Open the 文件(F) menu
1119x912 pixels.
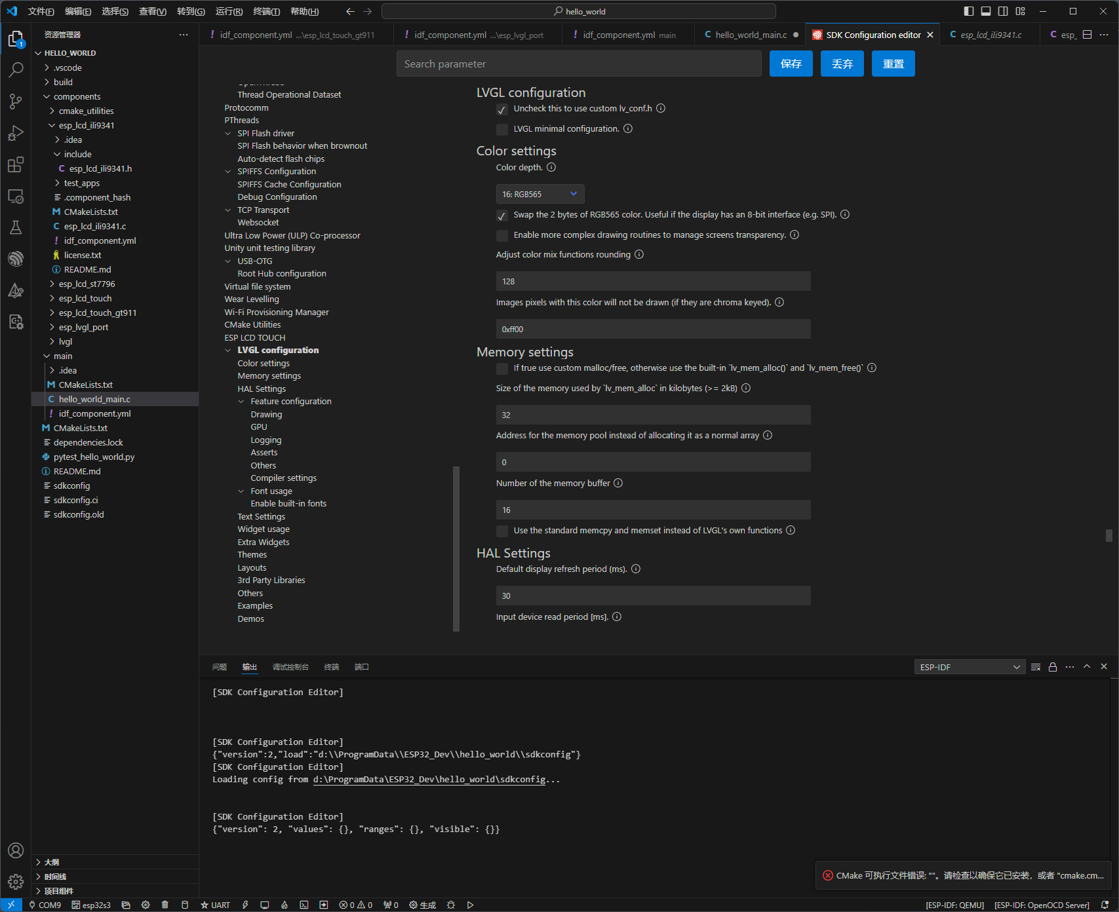click(x=41, y=11)
